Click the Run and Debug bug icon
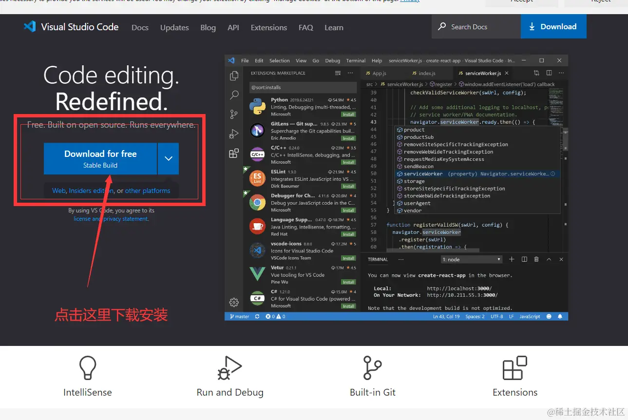Viewport: 628px width, 420px height. (x=229, y=368)
